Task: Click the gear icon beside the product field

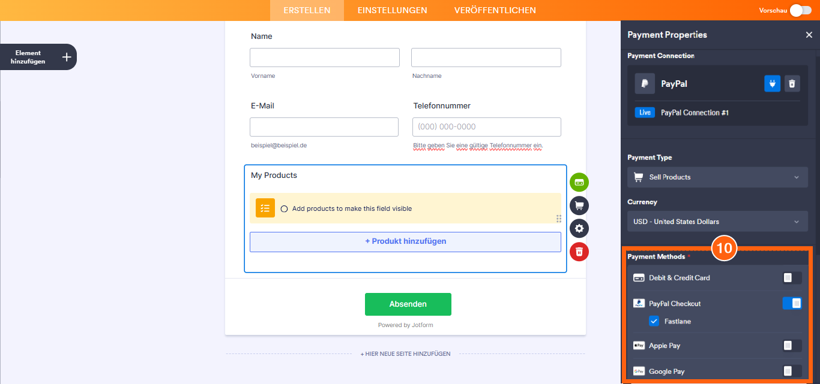Action: point(579,228)
